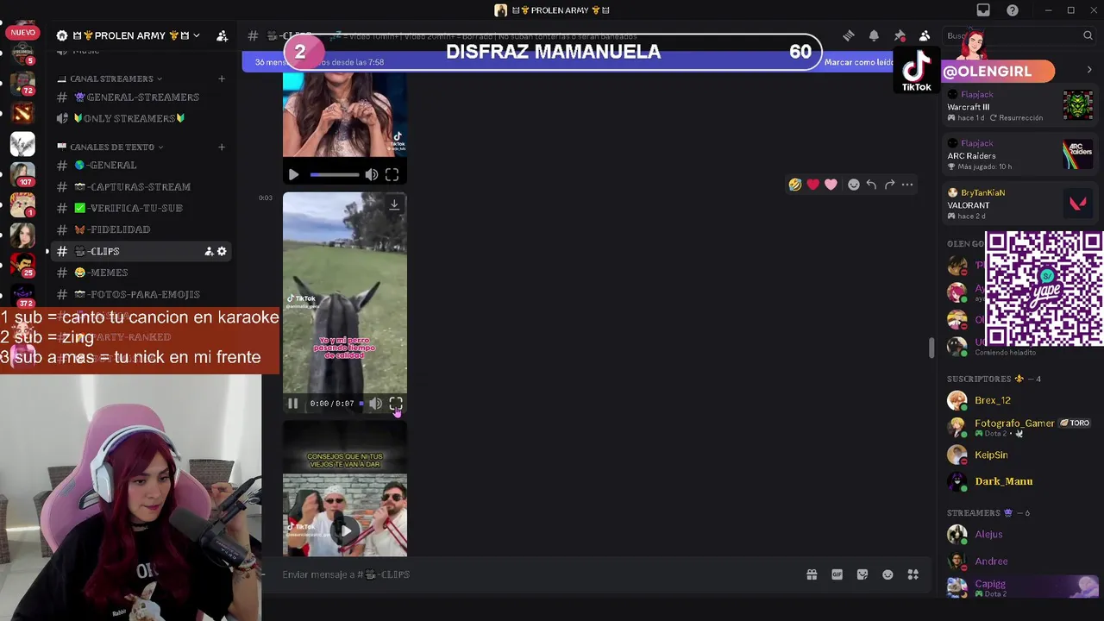Toggle the member list icon
This screenshot has height=621, width=1104.
click(x=925, y=35)
